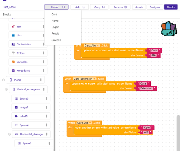This screenshot has height=151, width=180.
Task: Select the Space4 component
Action: point(31,125)
